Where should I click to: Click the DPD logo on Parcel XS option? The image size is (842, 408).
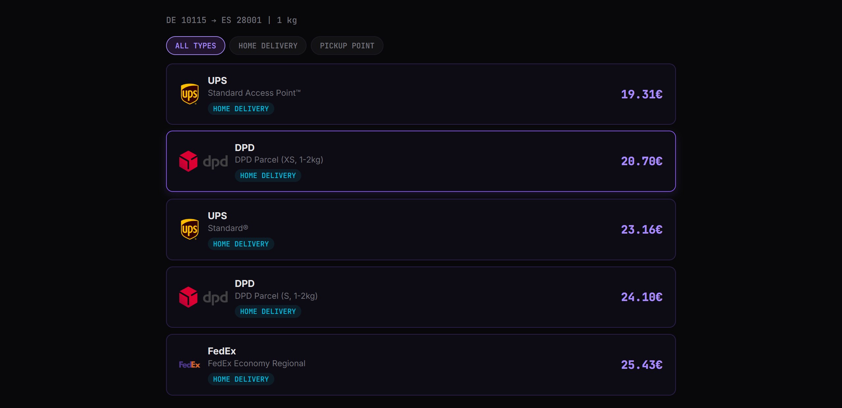(203, 161)
